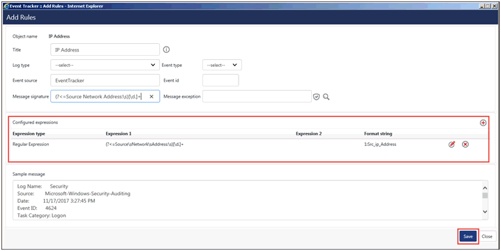Screen dimensions: 501x251
Task: Click the Task Category: Logon line
Action: [42, 215]
